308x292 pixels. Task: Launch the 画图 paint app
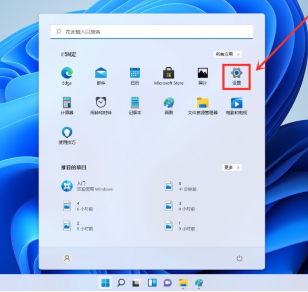(x=169, y=106)
